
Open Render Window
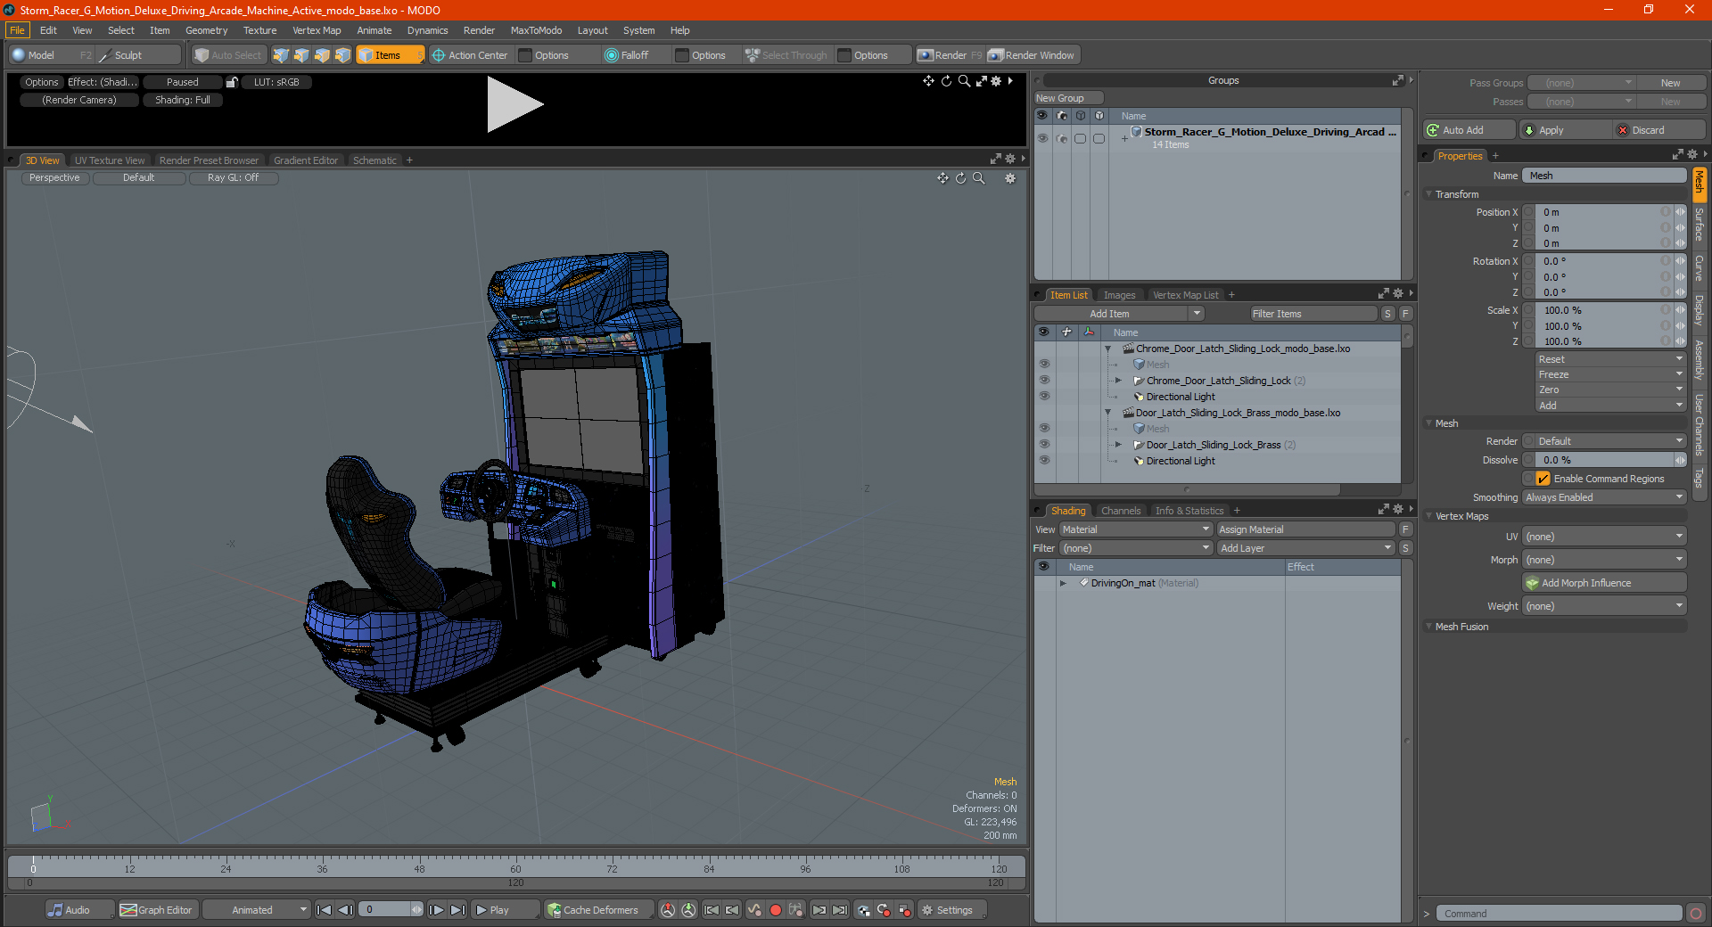point(1032,55)
